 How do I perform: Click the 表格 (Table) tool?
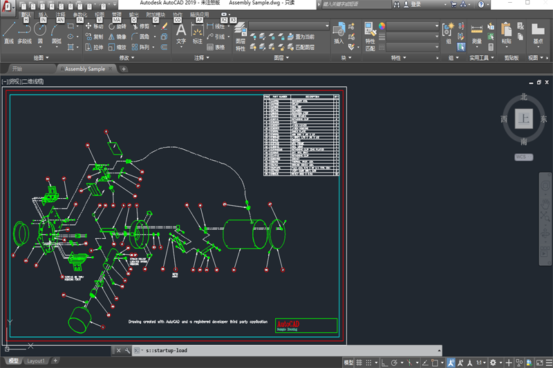pyautogui.click(x=216, y=47)
